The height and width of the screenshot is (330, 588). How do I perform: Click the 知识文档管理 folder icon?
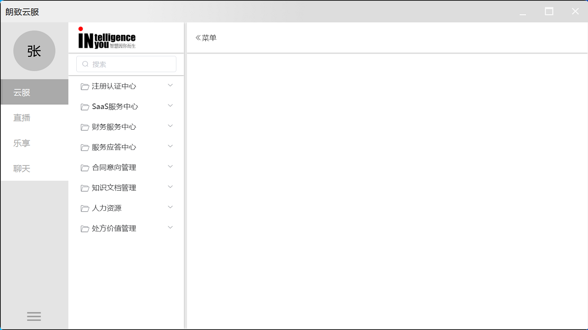[85, 187]
